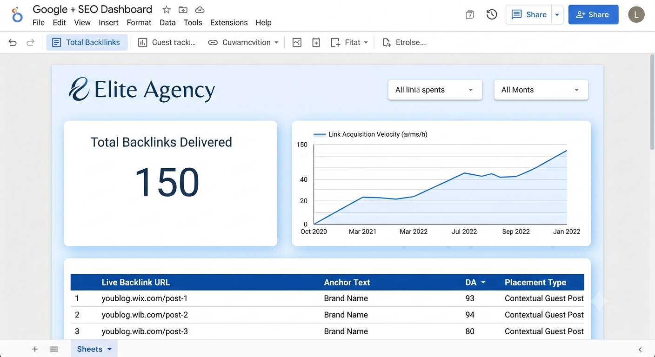Click the Oct 2020 axis label
The width and height of the screenshot is (655, 357).
(x=314, y=231)
